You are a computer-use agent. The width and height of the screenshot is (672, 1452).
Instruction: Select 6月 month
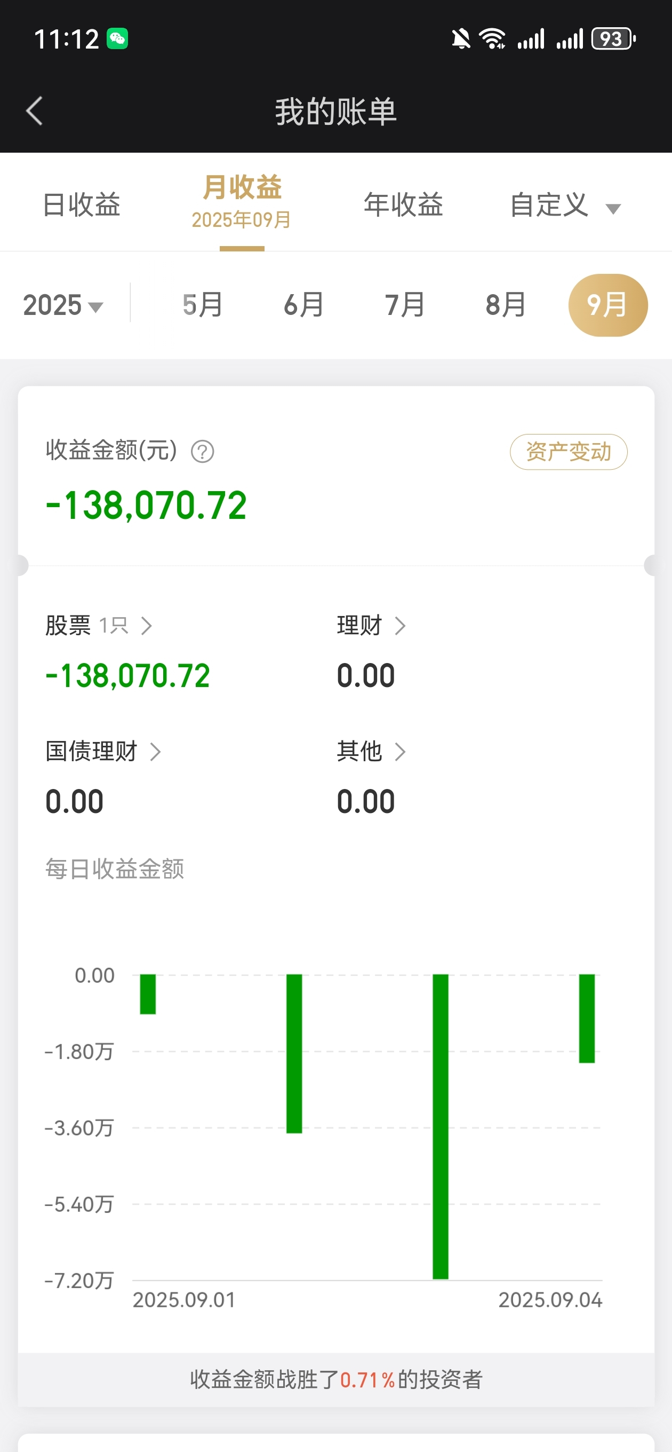[303, 305]
